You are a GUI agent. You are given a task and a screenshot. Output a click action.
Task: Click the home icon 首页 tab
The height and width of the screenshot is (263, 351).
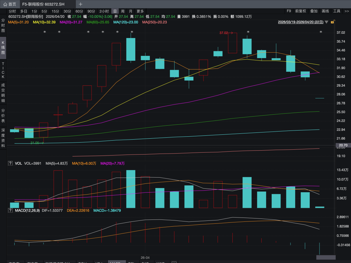pyautogui.click(x=10, y=4)
